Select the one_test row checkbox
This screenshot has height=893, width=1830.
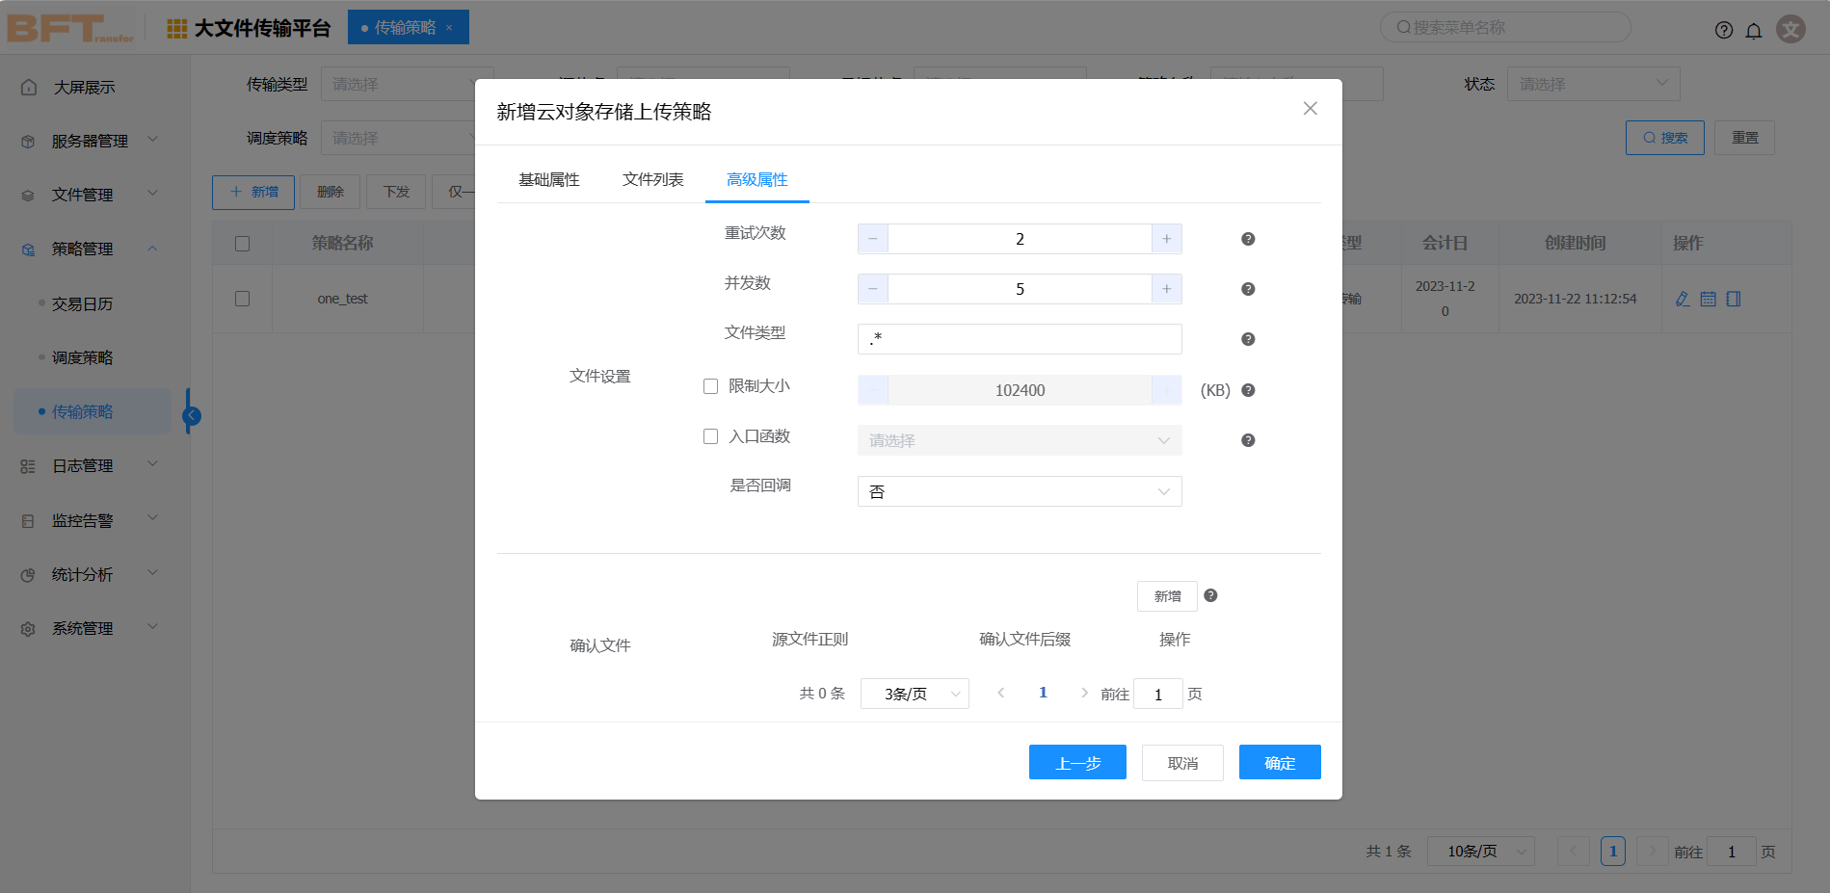tap(243, 299)
